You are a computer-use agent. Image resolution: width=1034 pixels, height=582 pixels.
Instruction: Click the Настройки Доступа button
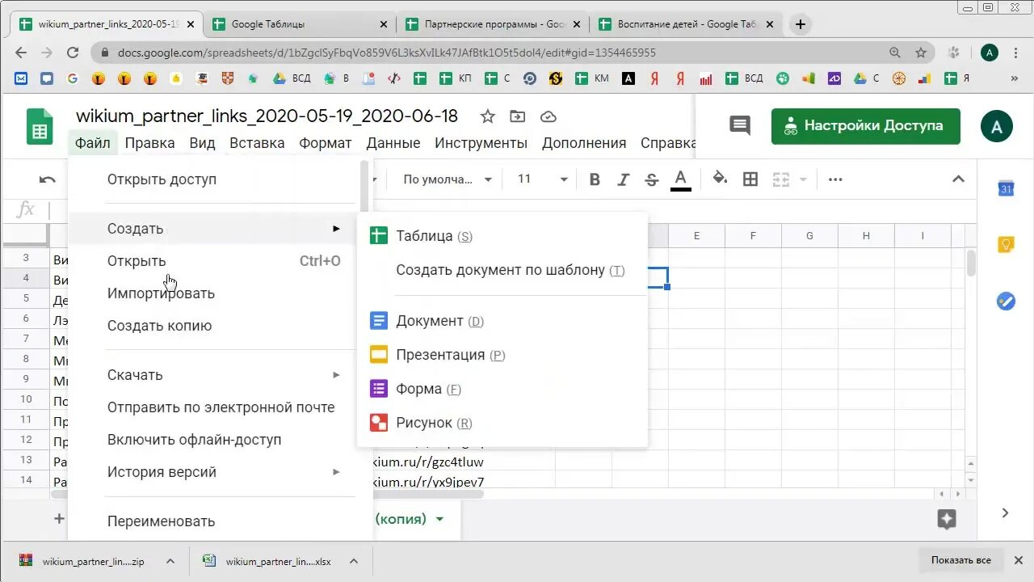point(866,126)
